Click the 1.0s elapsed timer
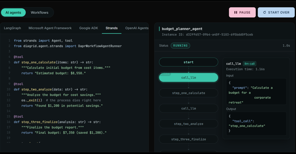 pyautogui.click(x=286, y=46)
